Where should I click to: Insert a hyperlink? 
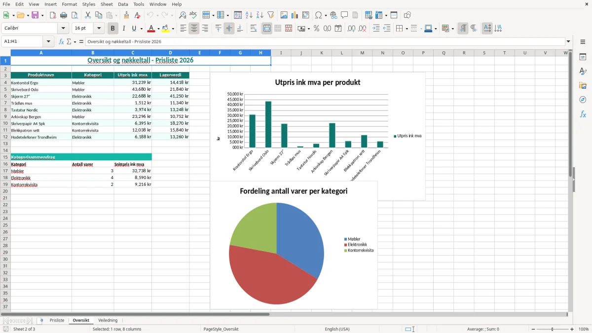[x=333, y=15]
